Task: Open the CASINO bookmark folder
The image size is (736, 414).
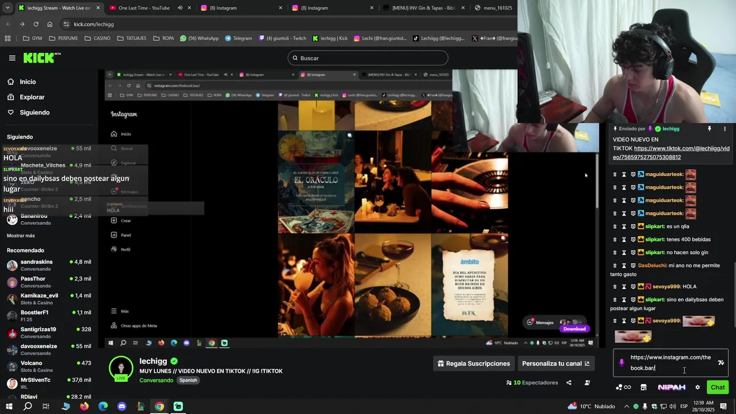Action: click(x=97, y=39)
